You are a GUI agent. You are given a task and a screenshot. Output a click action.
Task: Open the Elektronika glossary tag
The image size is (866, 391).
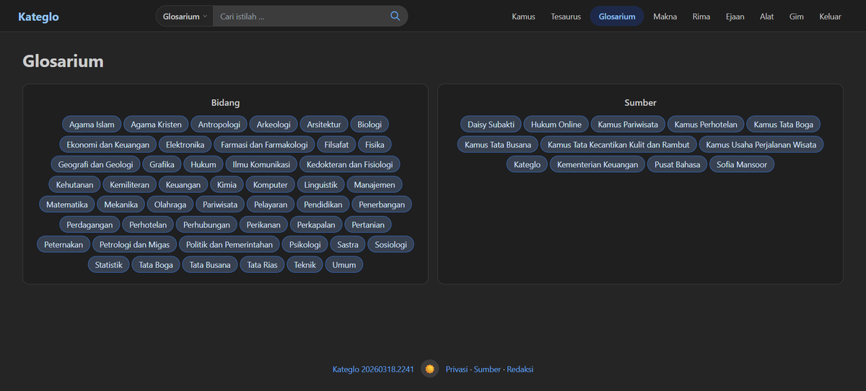point(185,145)
